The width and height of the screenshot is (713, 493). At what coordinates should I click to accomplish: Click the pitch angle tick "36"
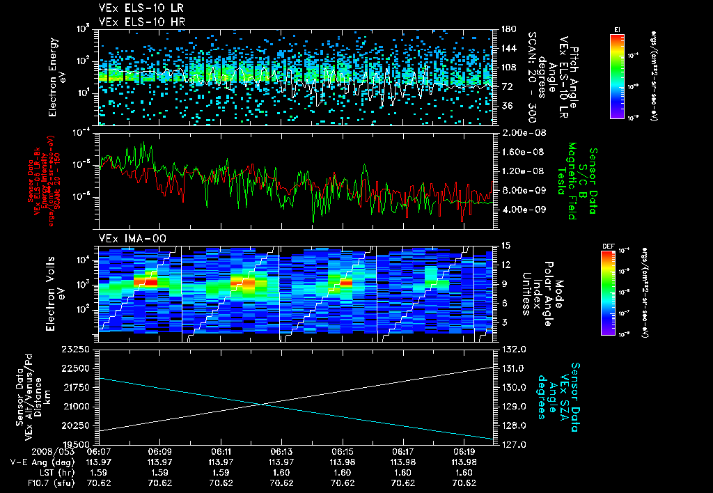pyautogui.click(x=507, y=106)
